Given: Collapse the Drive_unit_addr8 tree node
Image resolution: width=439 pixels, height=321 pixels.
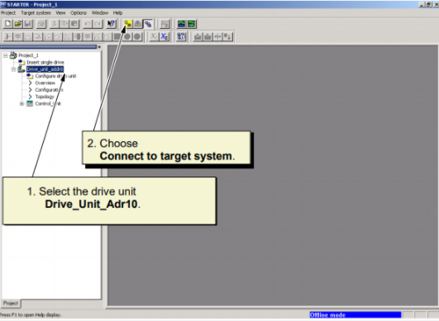Looking at the screenshot, I should point(13,69).
